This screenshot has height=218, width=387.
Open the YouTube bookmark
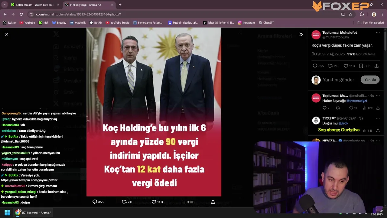point(27,23)
